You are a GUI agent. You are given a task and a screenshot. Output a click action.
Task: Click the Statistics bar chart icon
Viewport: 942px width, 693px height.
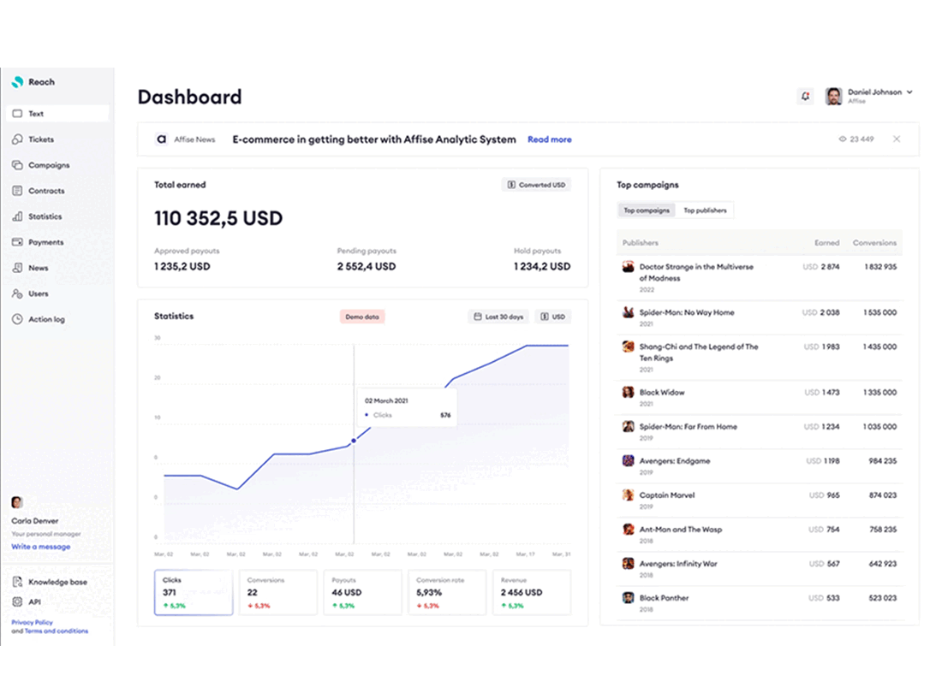[x=17, y=216]
